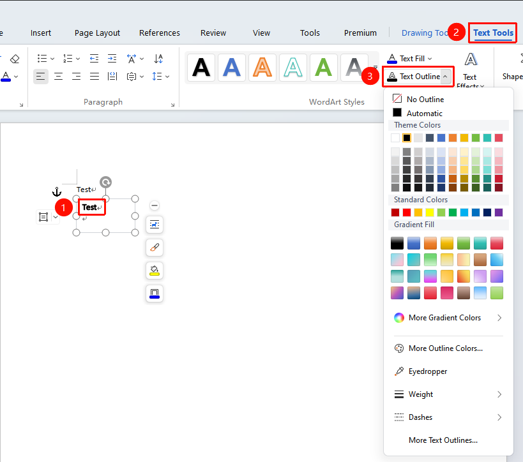Decrease the paragraph indent

pyautogui.click(x=94, y=59)
